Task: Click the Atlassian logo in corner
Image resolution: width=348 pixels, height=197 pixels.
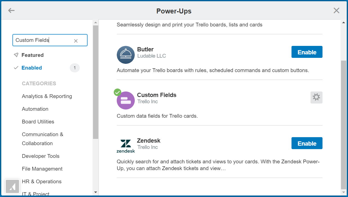Action: click(12, 186)
